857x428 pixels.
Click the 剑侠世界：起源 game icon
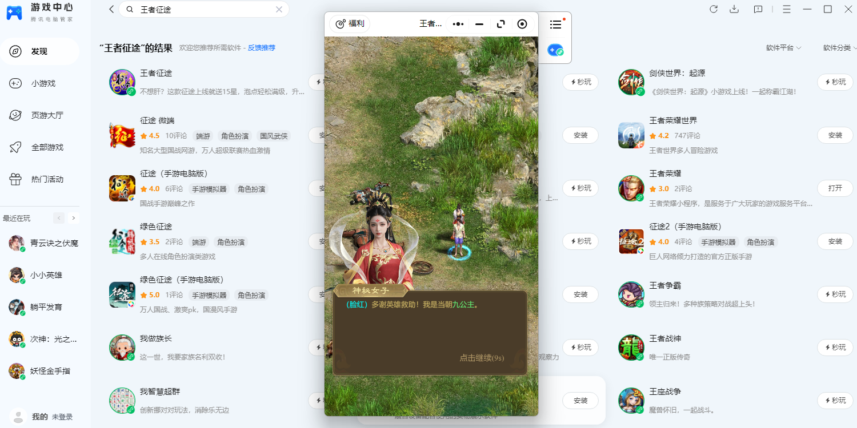[631, 82]
